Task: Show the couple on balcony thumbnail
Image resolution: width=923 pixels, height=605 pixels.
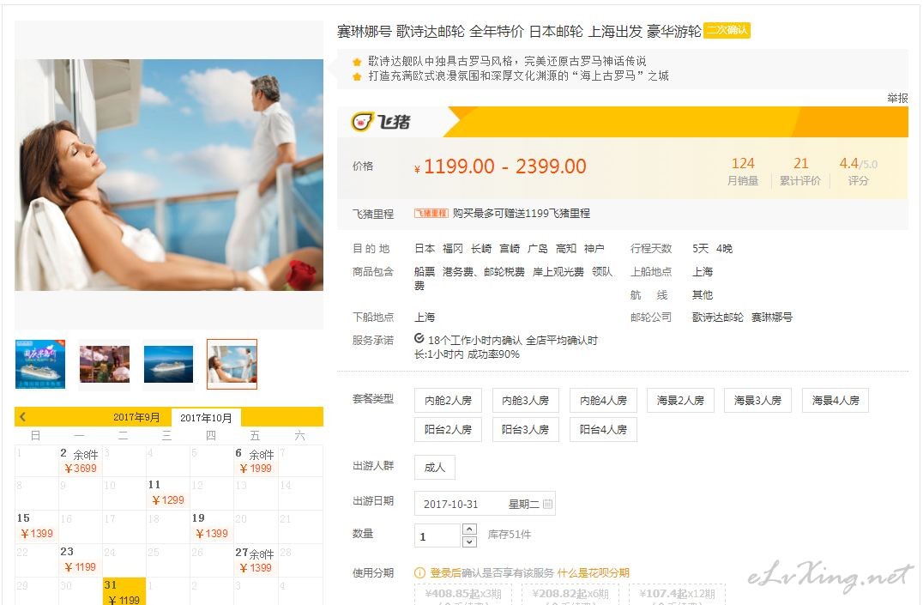Action: click(232, 364)
